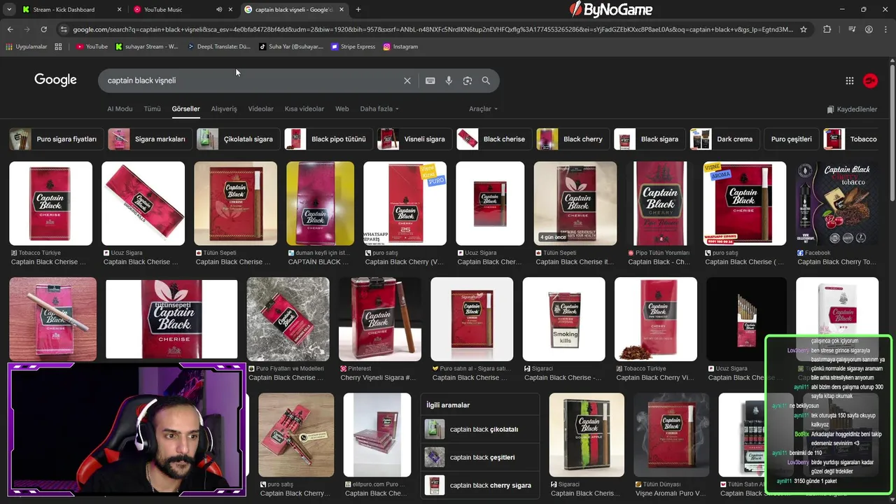Image resolution: width=896 pixels, height=504 pixels.
Task: Mute the YouTube Music tab audio
Action: [x=219, y=10]
